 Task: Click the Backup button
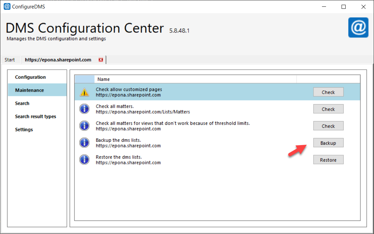point(328,143)
